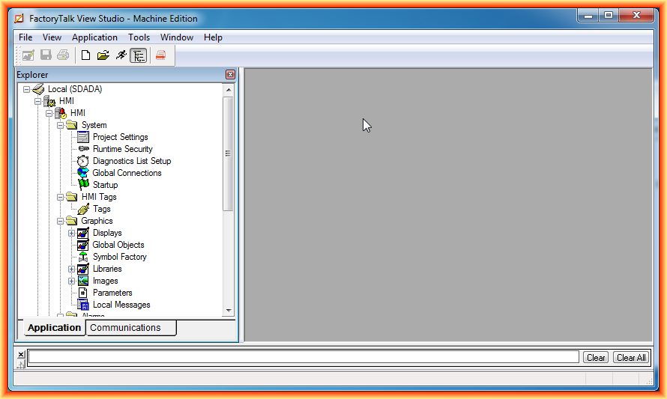This screenshot has height=399, width=667.
Task: Expand the Displays tree node
Action: click(72, 233)
